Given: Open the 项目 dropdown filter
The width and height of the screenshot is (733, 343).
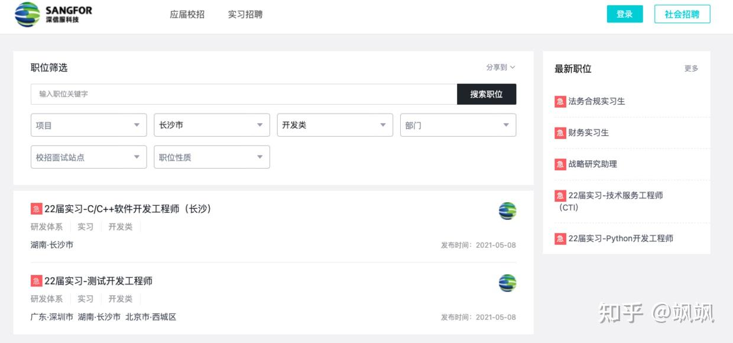Looking at the screenshot, I should [89, 125].
